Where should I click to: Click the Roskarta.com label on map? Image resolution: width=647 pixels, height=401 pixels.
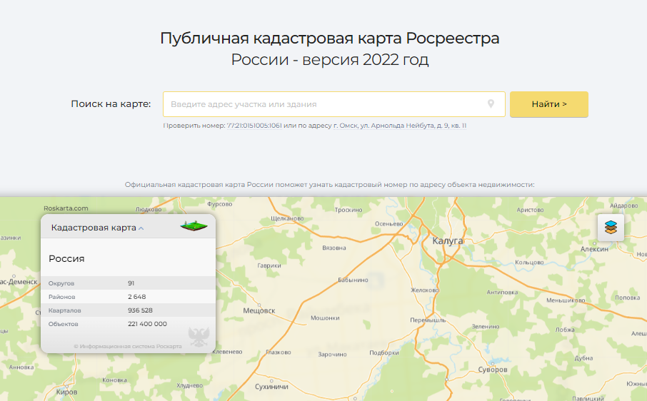66,208
